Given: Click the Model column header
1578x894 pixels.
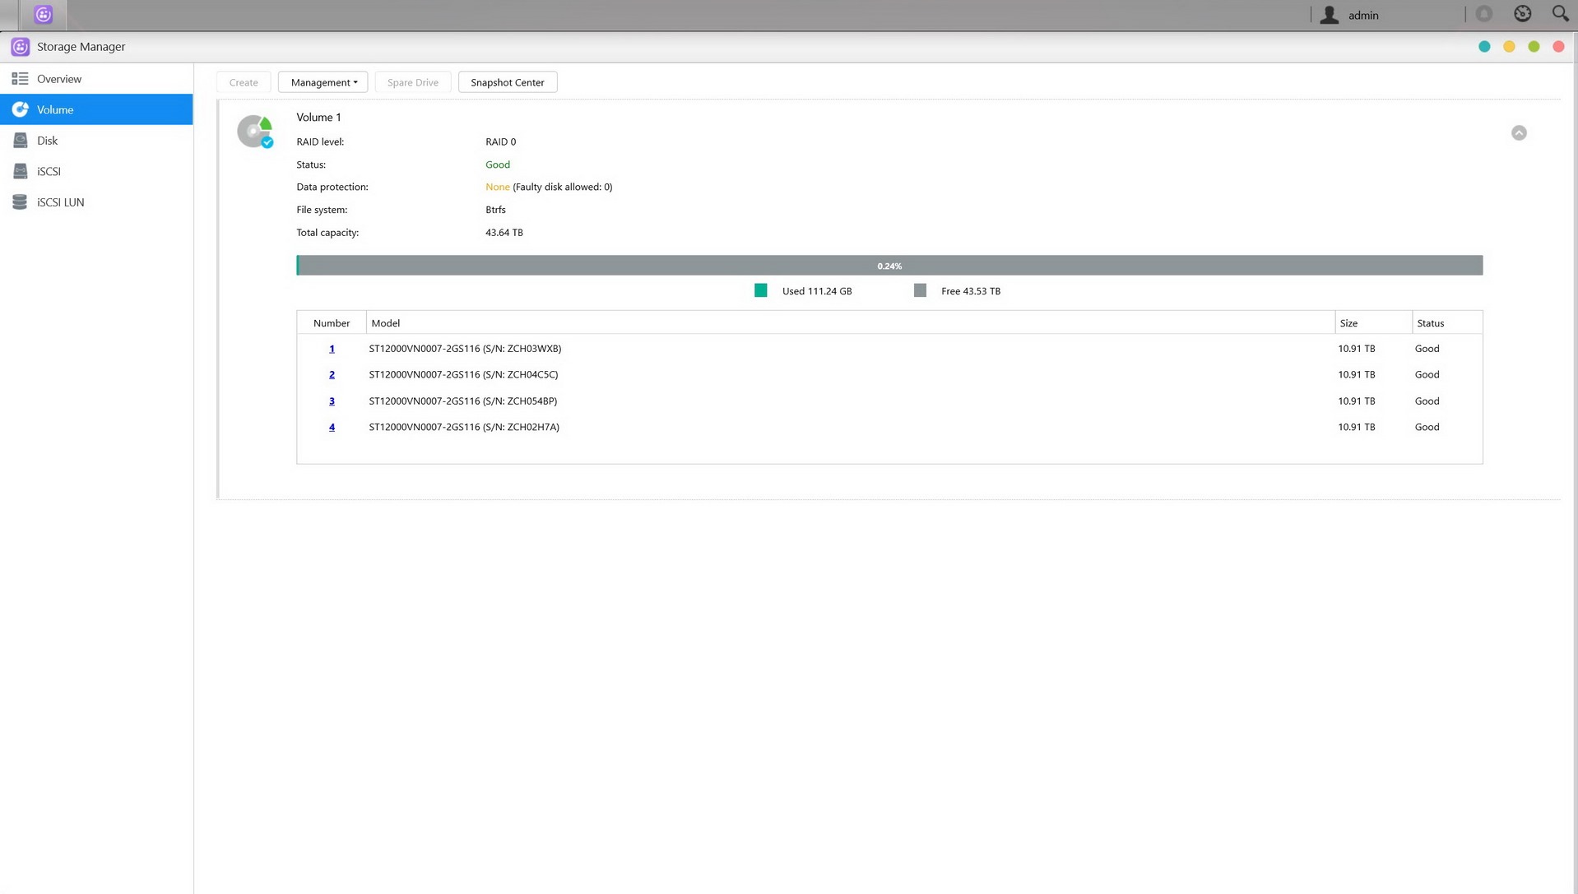Looking at the screenshot, I should click(850, 323).
